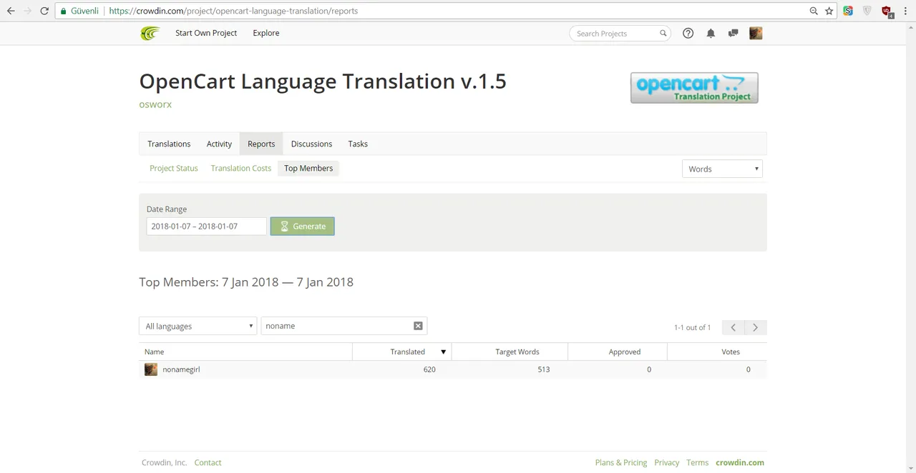Viewport: 916px width, 473px height.
Task: Open the Privacy footer link
Action: 666,462
